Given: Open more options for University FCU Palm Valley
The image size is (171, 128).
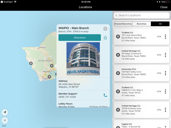Looking at the screenshot, I should point(165,73).
